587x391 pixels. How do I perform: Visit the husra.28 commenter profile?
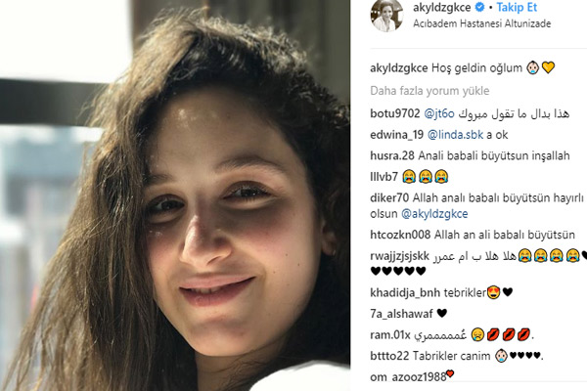(x=392, y=155)
